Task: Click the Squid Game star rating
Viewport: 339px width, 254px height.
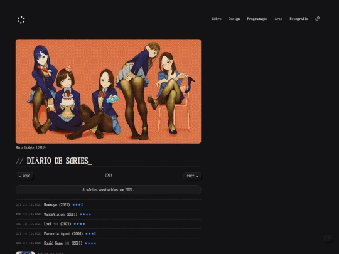Action: coord(90,243)
